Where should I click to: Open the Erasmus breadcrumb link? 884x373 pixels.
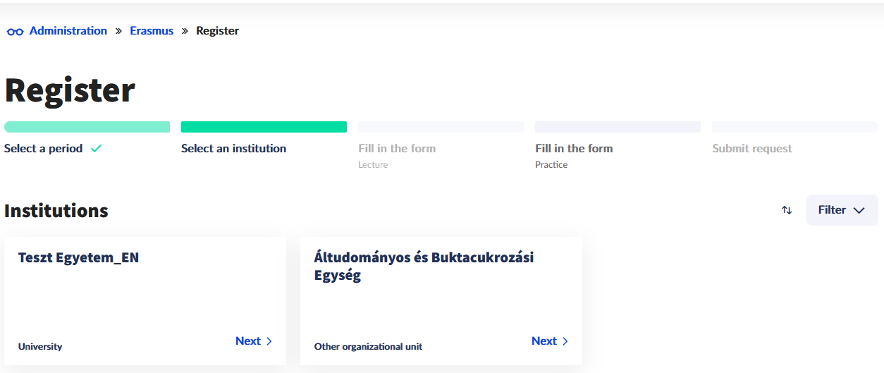coord(152,31)
